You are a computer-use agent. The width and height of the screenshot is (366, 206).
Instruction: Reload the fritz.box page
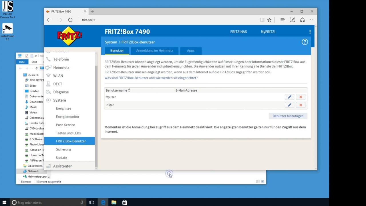point(70,20)
